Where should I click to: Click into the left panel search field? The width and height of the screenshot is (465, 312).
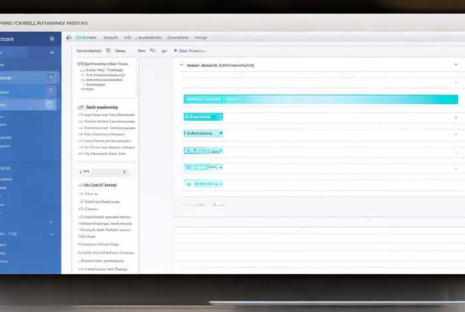tap(105, 171)
